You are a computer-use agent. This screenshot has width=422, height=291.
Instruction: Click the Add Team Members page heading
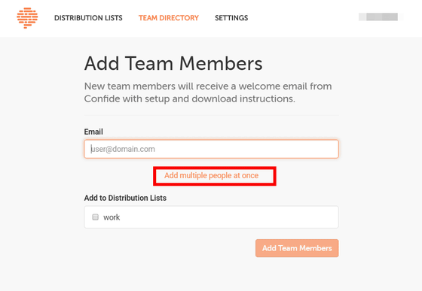[173, 63]
